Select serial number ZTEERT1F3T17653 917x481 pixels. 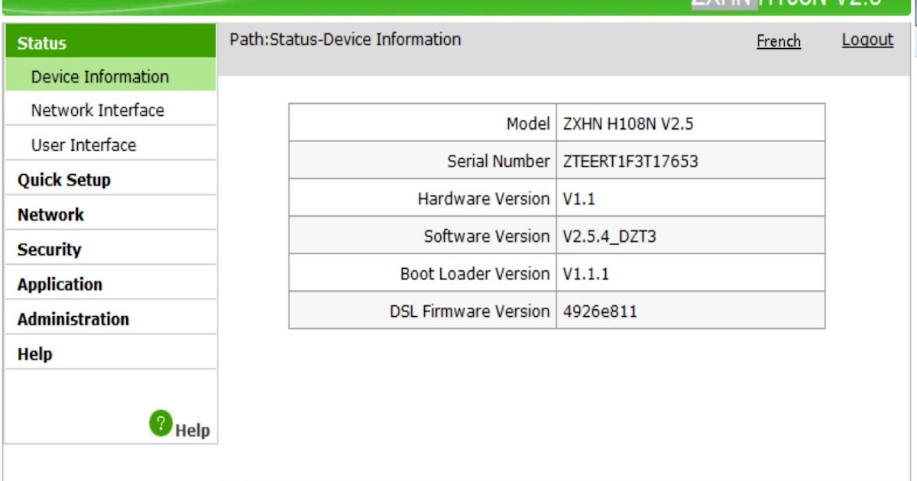click(630, 162)
